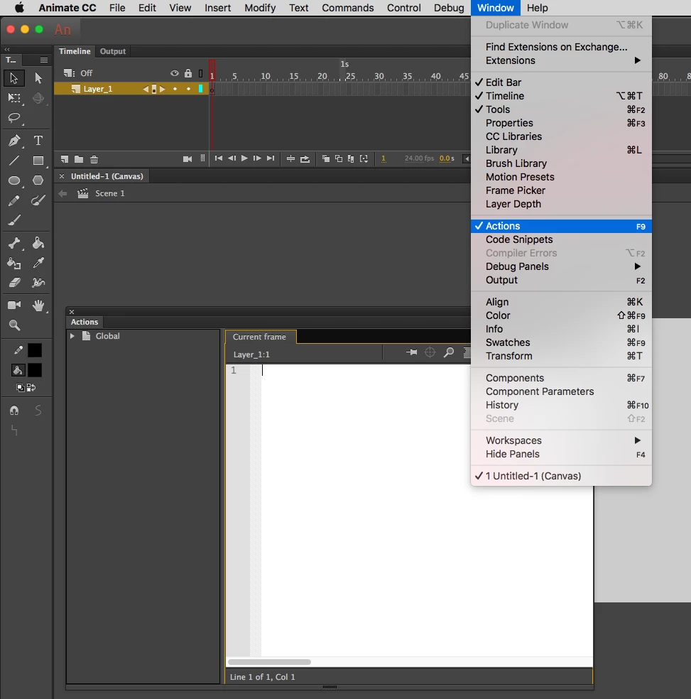Select the Bone tool
The width and height of the screenshot is (691, 699).
[13, 243]
